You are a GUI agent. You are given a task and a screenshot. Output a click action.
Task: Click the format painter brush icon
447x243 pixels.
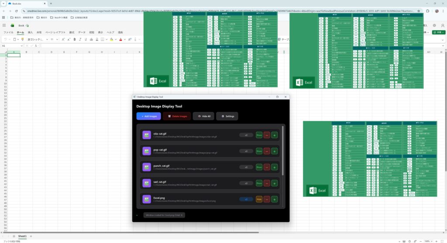click(22, 39)
